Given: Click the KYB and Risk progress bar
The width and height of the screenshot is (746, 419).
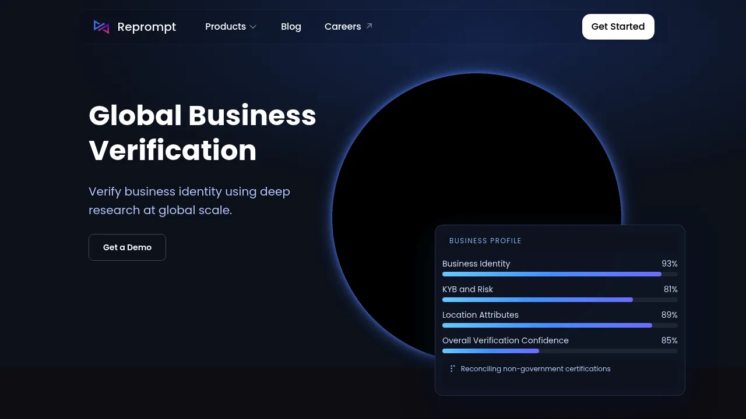Looking at the screenshot, I should (560, 300).
